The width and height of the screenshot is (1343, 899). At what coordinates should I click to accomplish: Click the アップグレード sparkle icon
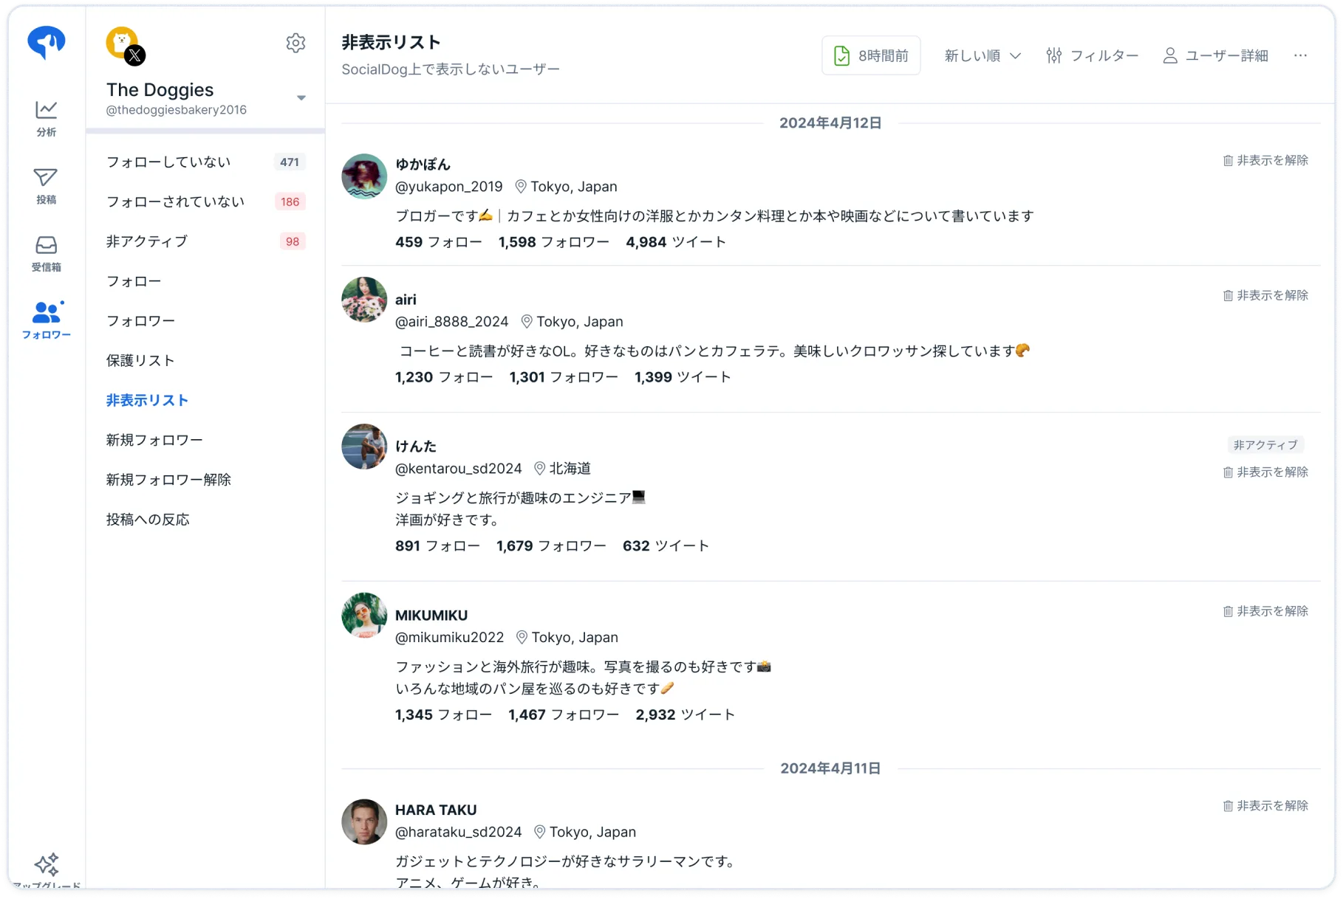tap(46, 864)
